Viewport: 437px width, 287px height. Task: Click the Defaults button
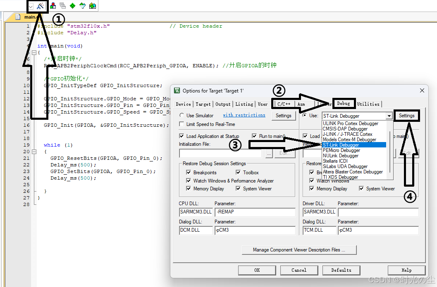341,270
